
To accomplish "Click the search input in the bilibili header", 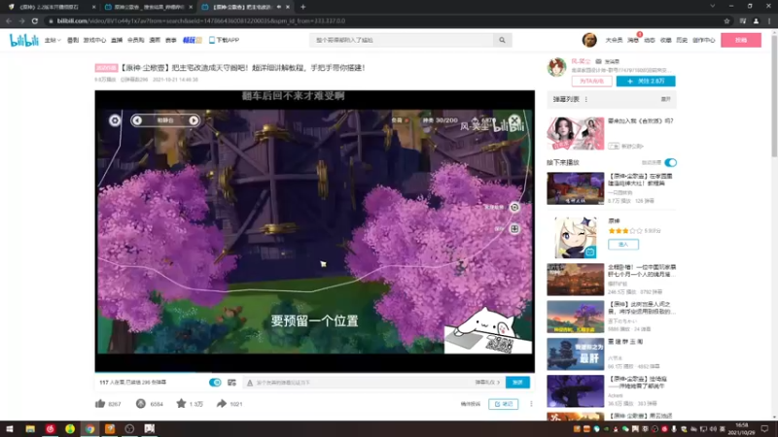I will pos(402,40).
